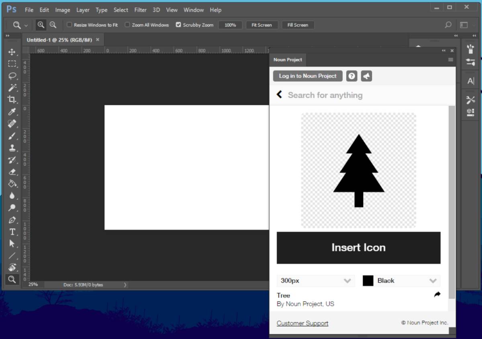Enable Zoom All Windows checkbox

[127, 25]
